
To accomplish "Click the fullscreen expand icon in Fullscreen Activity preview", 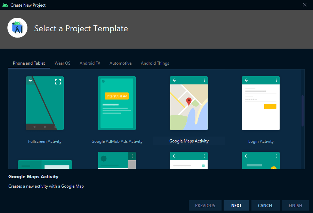I will pyautogui.click(x=58, y=82).
